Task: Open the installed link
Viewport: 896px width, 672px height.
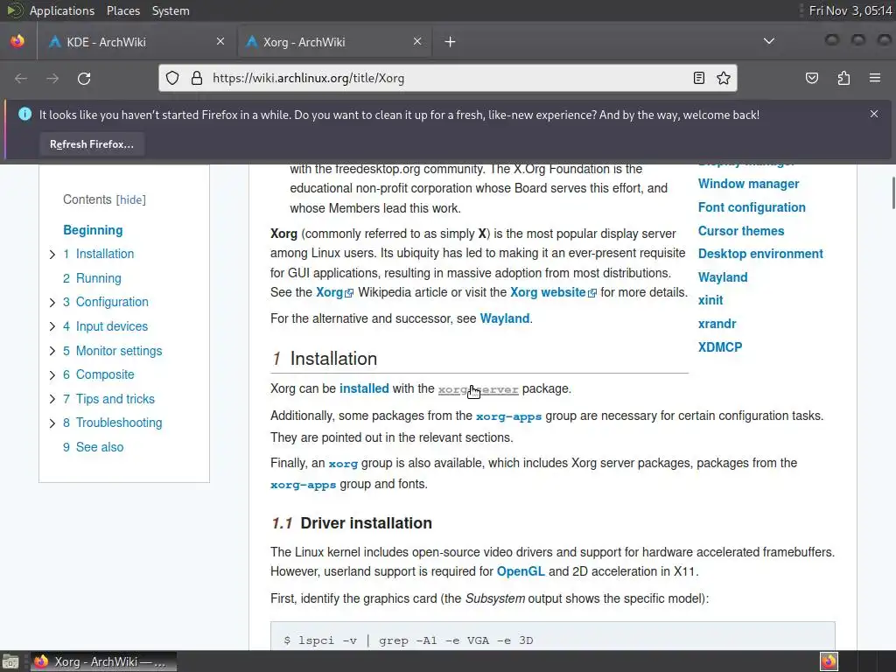Action: tap(364, 388)
